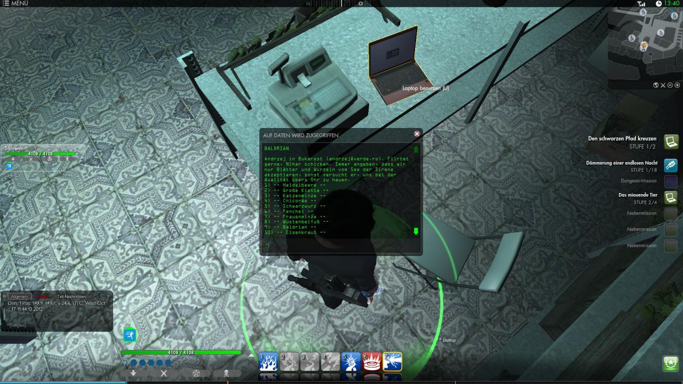Click the sprint icon under Silarwen frame

(9, 166)
